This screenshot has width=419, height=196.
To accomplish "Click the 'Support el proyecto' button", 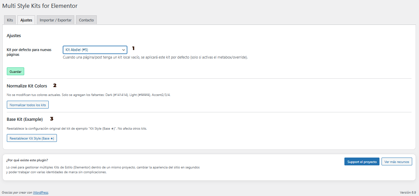I will [362, 161].
